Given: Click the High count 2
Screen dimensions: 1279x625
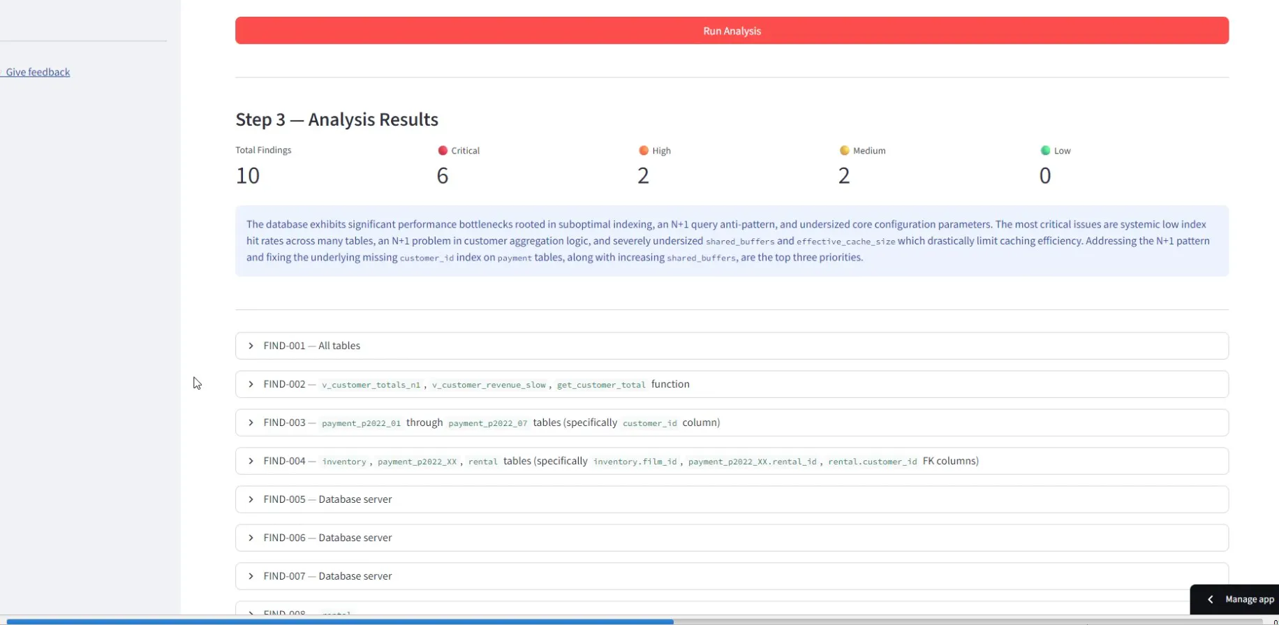Looking at the screenshot, I should [x=643, y=175].
